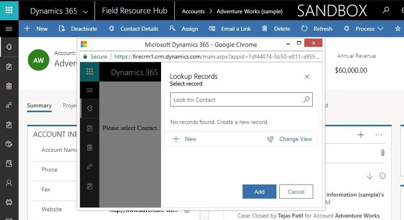Image resolution: width=404 pixels, height=220 pixels.
Task: Expand the Dynamics 365 app switcher chevron
Action: pos(85,12)
